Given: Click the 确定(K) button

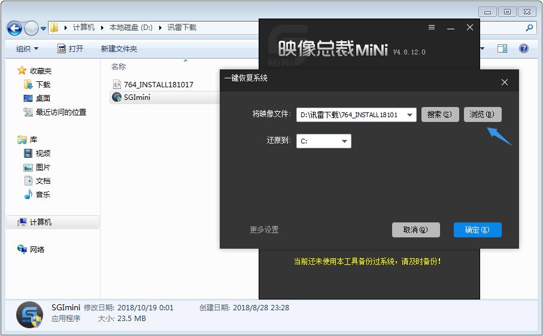Looking at the screenshot, I should [478, 230].
